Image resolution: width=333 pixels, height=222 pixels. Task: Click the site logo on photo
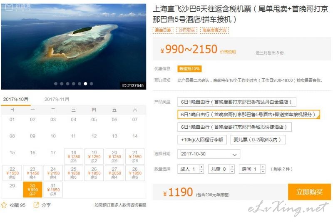[17, 7]
